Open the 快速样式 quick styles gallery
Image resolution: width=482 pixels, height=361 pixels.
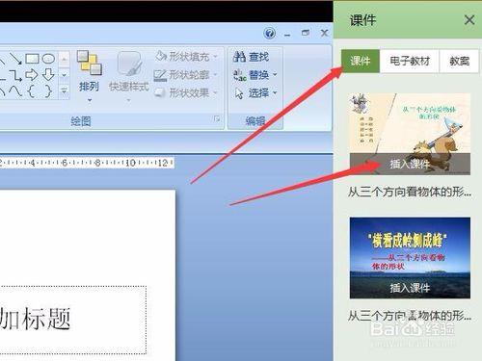129,76
